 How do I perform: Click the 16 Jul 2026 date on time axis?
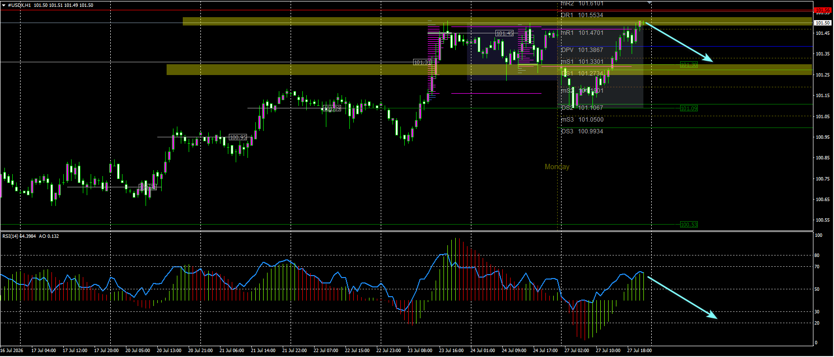12,351
